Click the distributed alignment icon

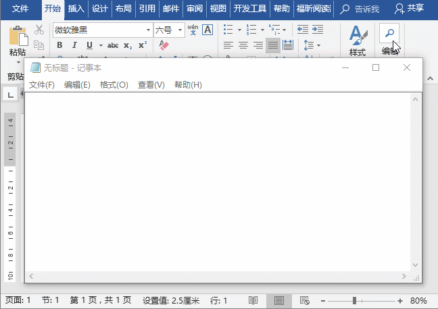tap(288, 45)
